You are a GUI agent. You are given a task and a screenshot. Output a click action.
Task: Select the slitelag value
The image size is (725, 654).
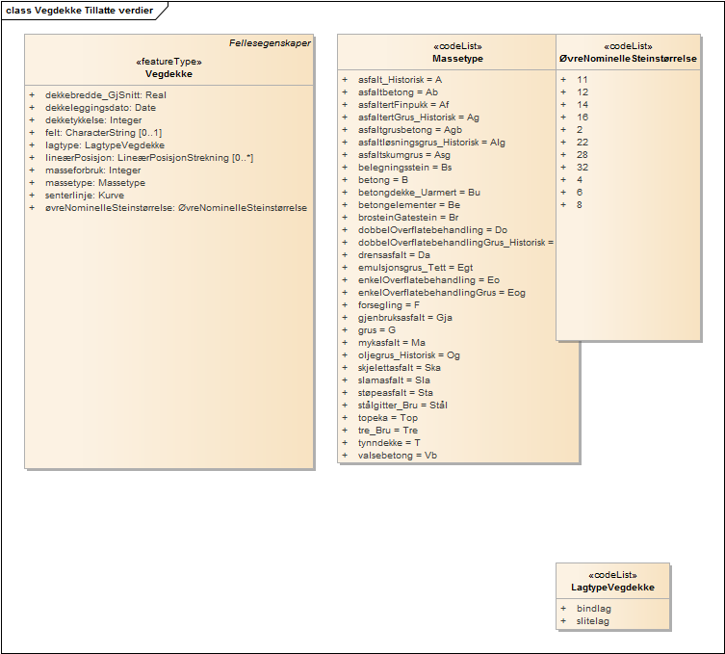tap(593, 621)
